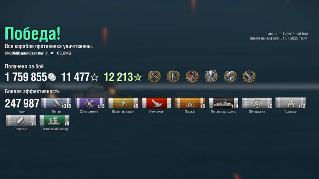
Task: Select the orange Поджёг fire ribbon
Action: click(190, 103)
